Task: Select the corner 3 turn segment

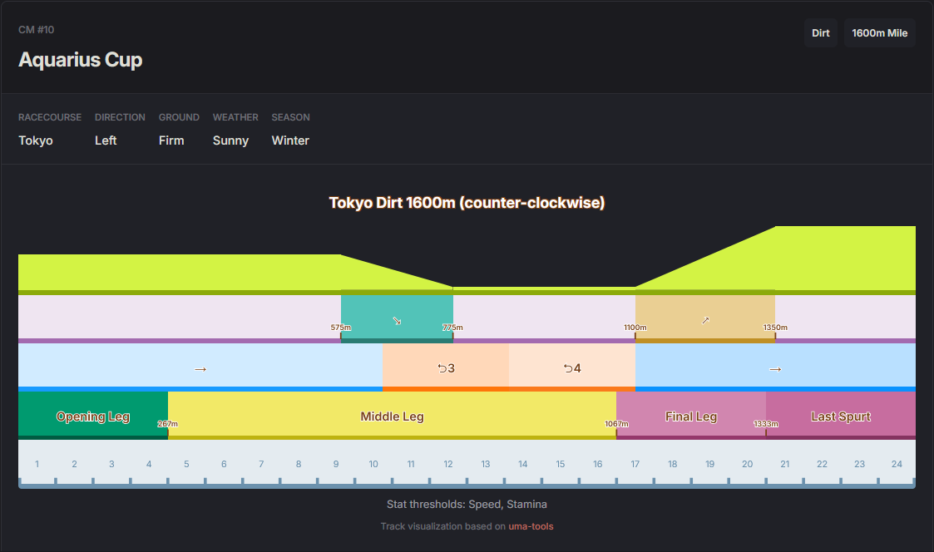Action: point(446,367)
